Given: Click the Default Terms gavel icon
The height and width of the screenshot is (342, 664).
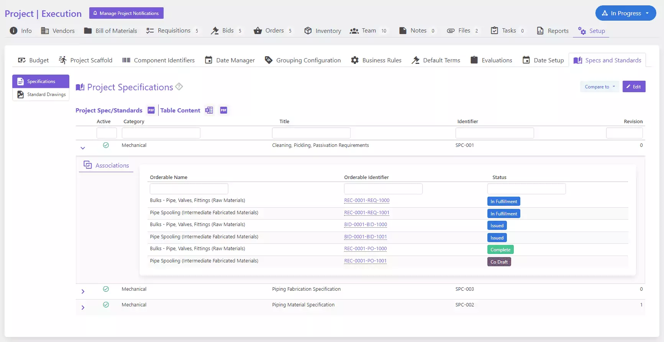Looking at the screenshot, I should pos(416,60).
